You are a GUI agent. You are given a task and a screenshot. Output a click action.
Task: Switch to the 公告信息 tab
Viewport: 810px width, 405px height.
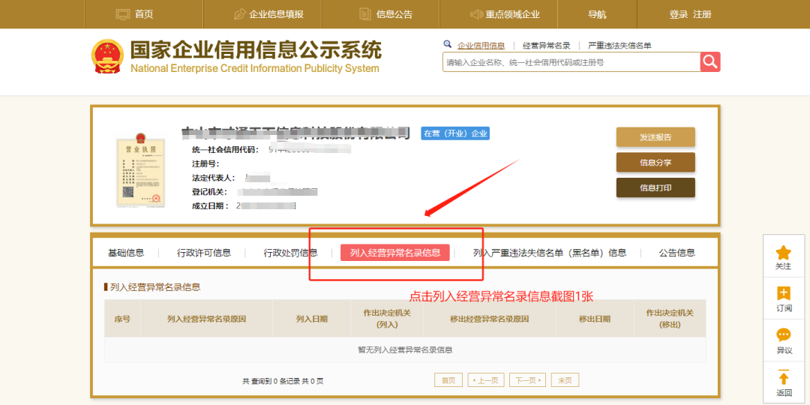click(676, 253)
